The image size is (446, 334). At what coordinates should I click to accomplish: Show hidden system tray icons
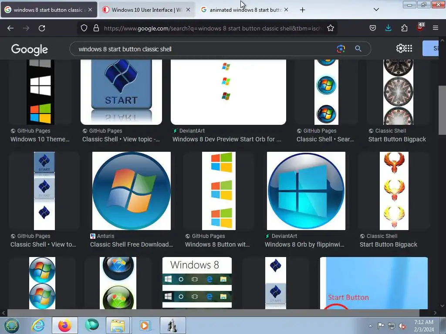[370, 326]
